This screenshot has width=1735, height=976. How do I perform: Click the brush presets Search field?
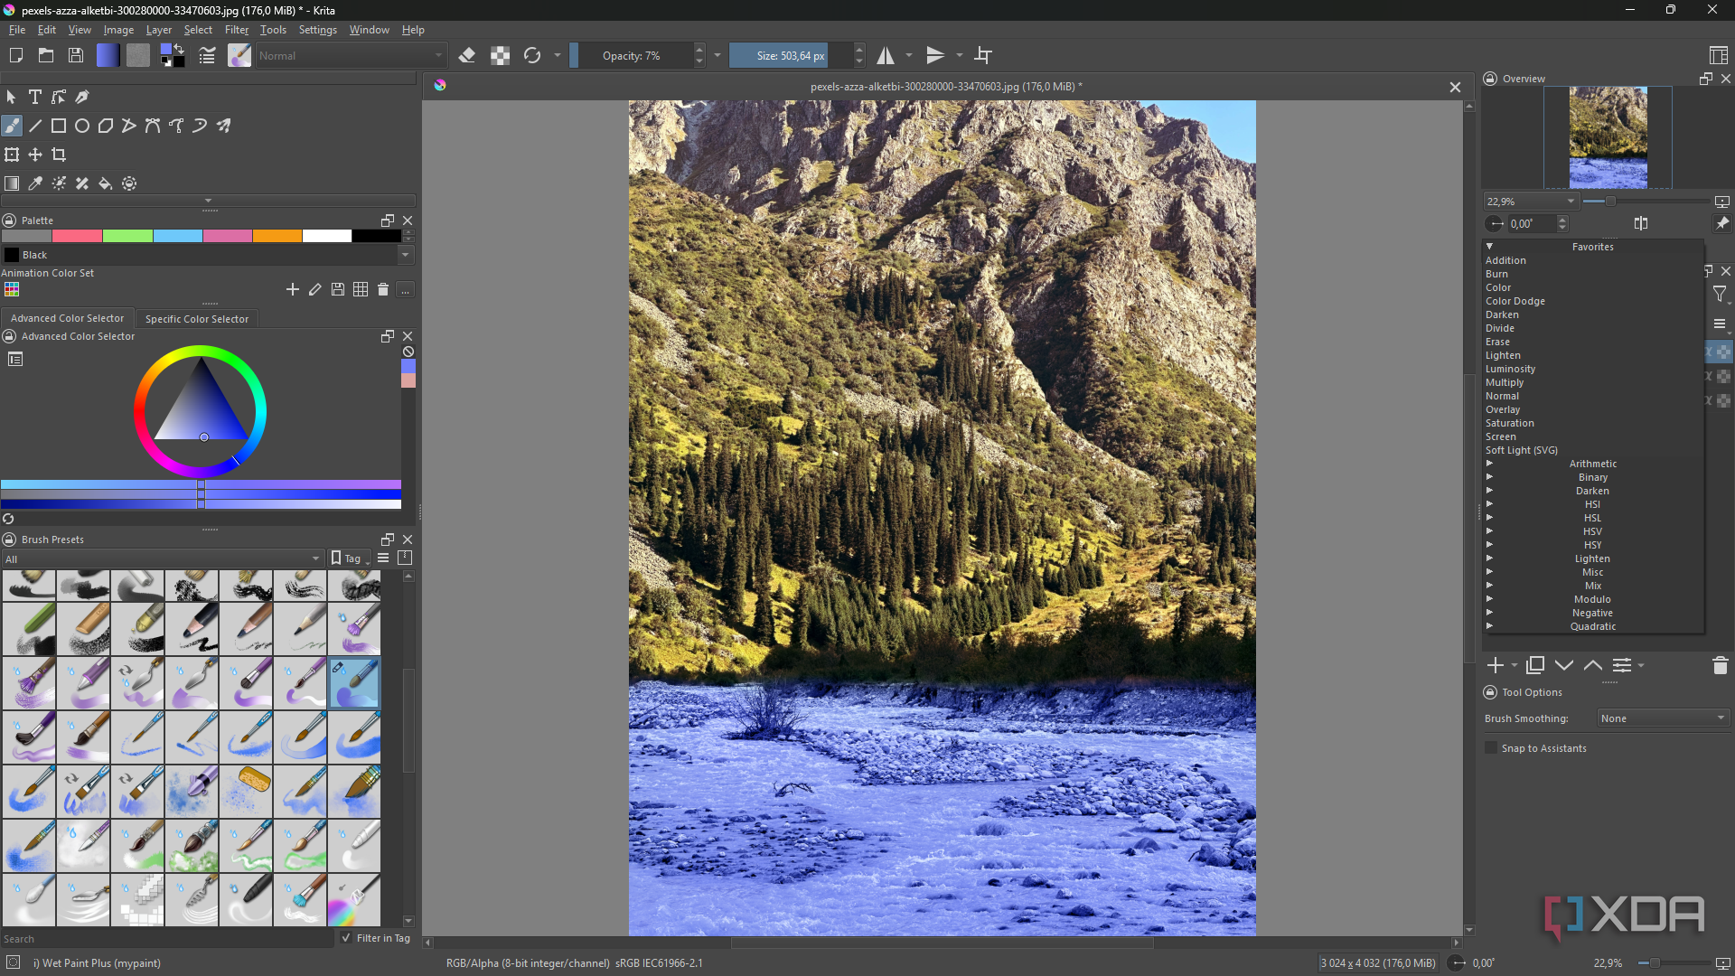tap(167, 939)
